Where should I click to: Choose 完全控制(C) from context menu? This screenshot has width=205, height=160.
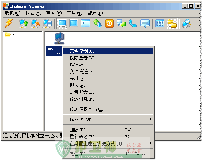108,51
